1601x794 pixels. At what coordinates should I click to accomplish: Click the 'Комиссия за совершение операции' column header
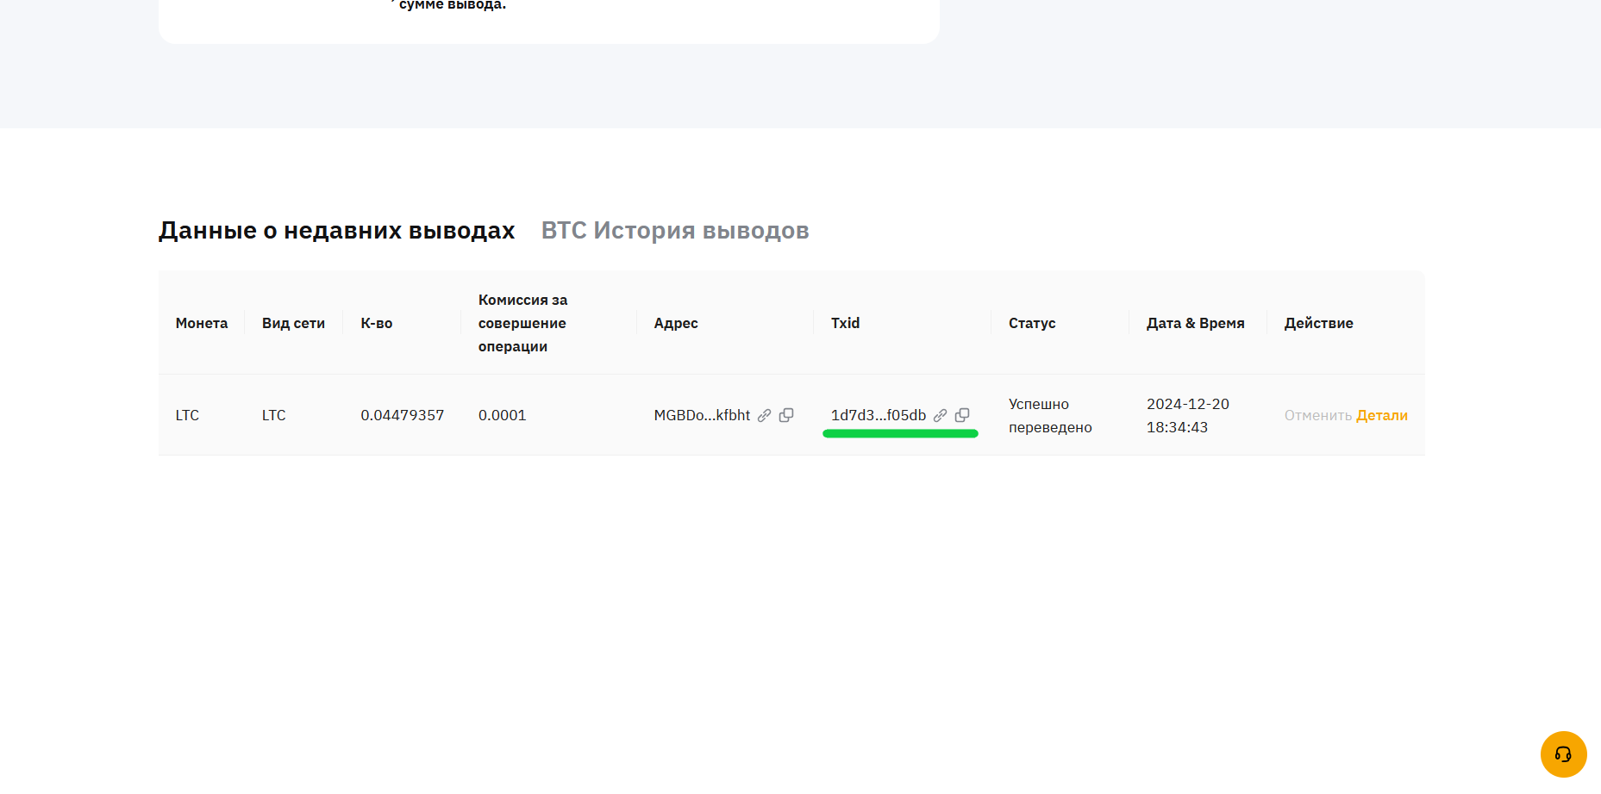(x=522, y=323)
